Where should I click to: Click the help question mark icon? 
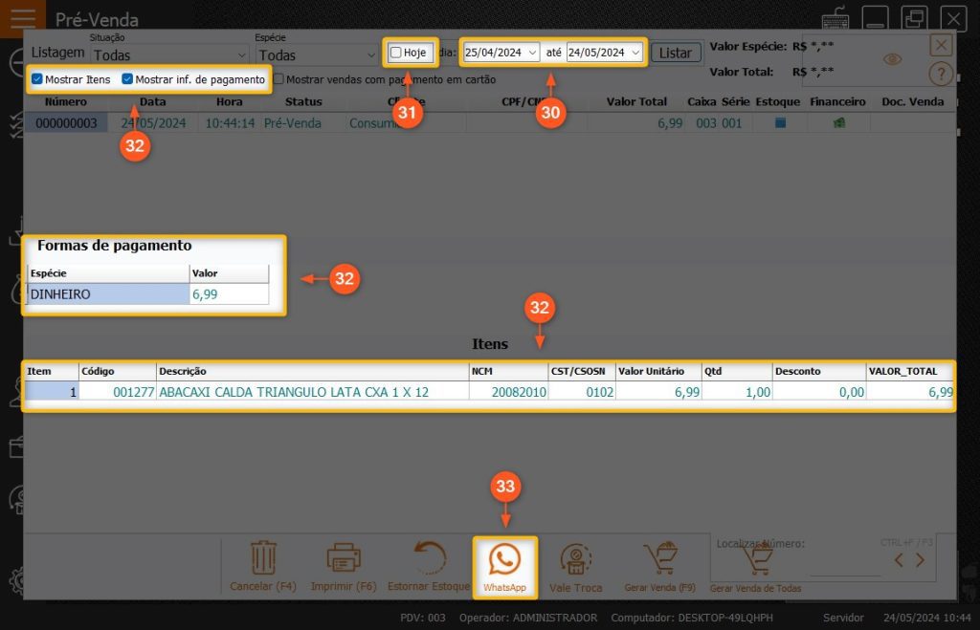[941, 75]
